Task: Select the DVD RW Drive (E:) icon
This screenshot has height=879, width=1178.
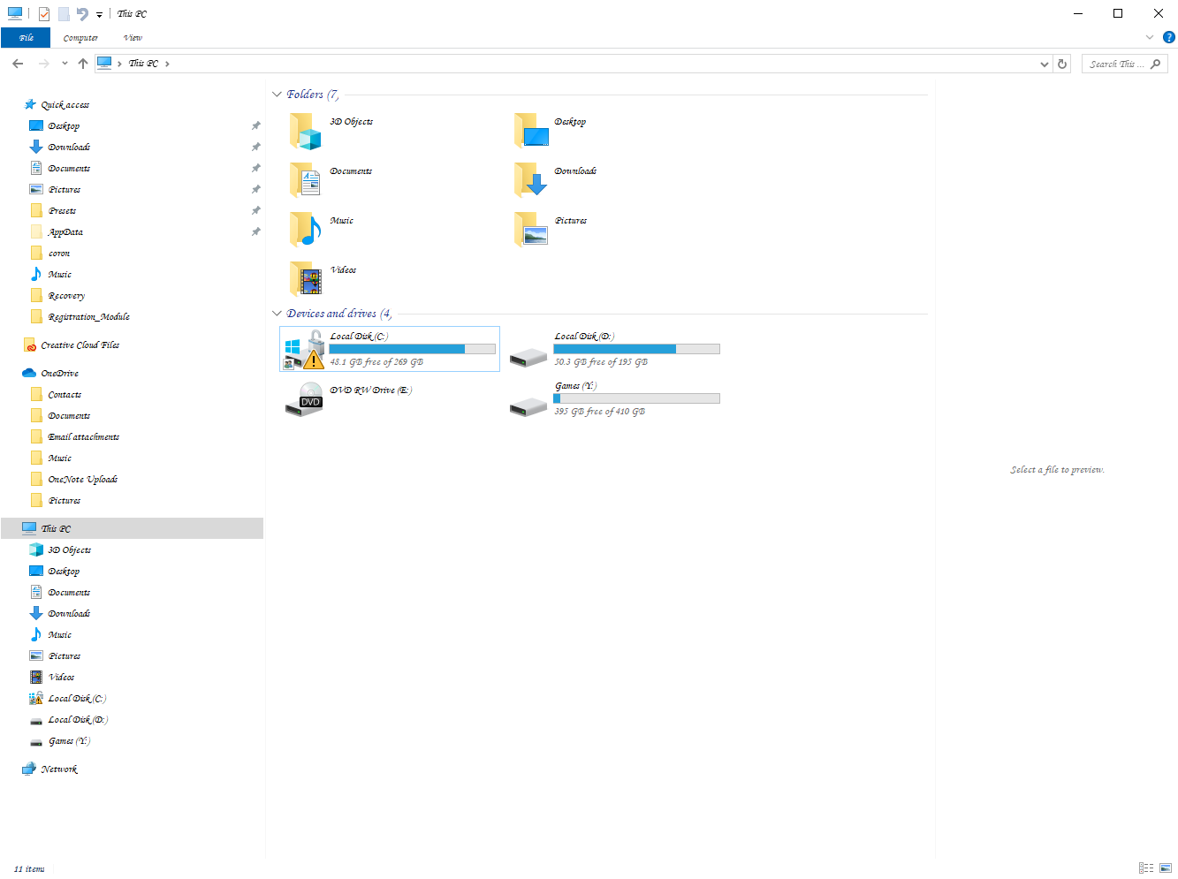Action: coord(304,399)
